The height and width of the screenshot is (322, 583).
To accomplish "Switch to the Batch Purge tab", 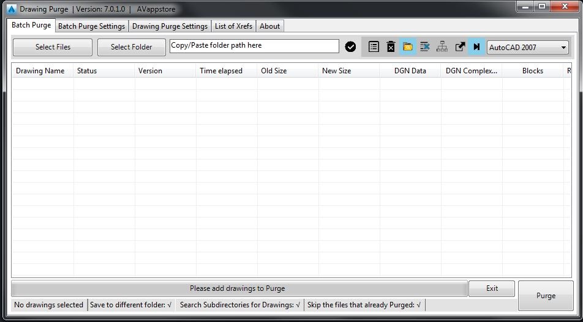I will [31, 25].
